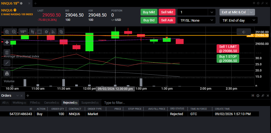This screenshot has height=133, width=271.
Task: Click the orange triangle marker on chart
Action: click(x=167, y=38)
